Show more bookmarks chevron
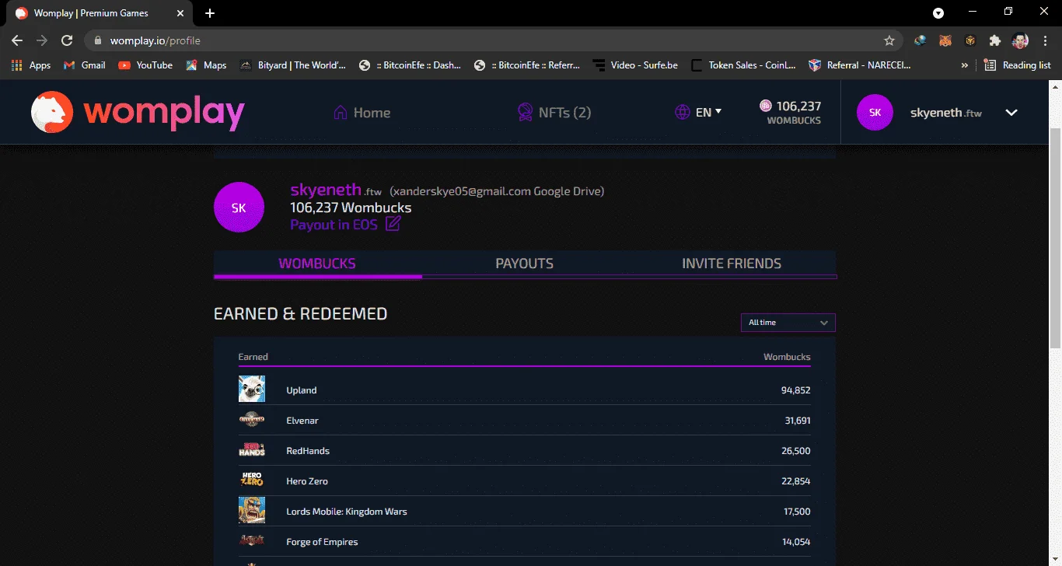Viewport: 1062px width, 566px height. pos(965,65)
